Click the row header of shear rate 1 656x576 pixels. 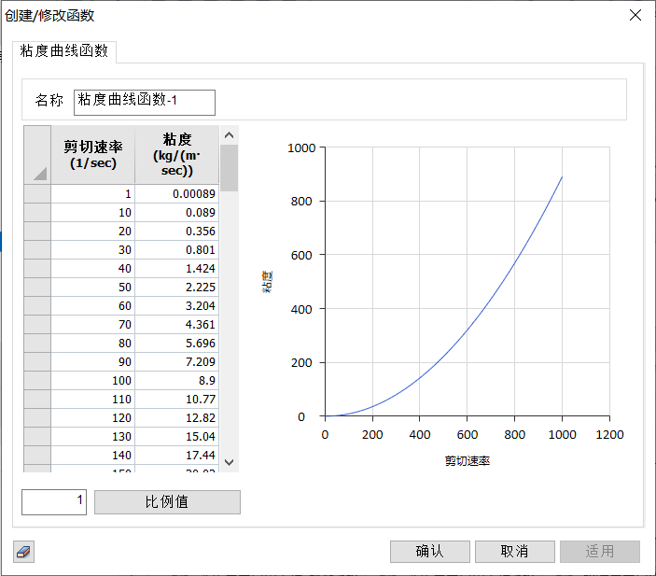pyautogui.click(x=37, y=194)
